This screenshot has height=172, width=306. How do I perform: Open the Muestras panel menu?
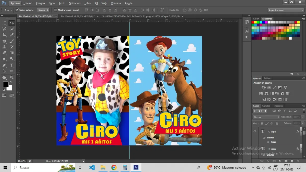click(x=303, y=19)
